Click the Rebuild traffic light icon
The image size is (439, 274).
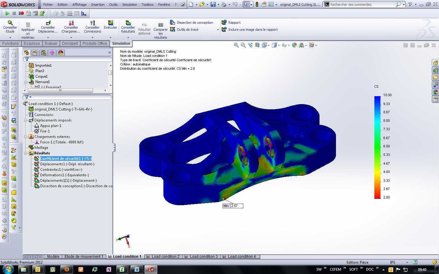tap(257, 5)
